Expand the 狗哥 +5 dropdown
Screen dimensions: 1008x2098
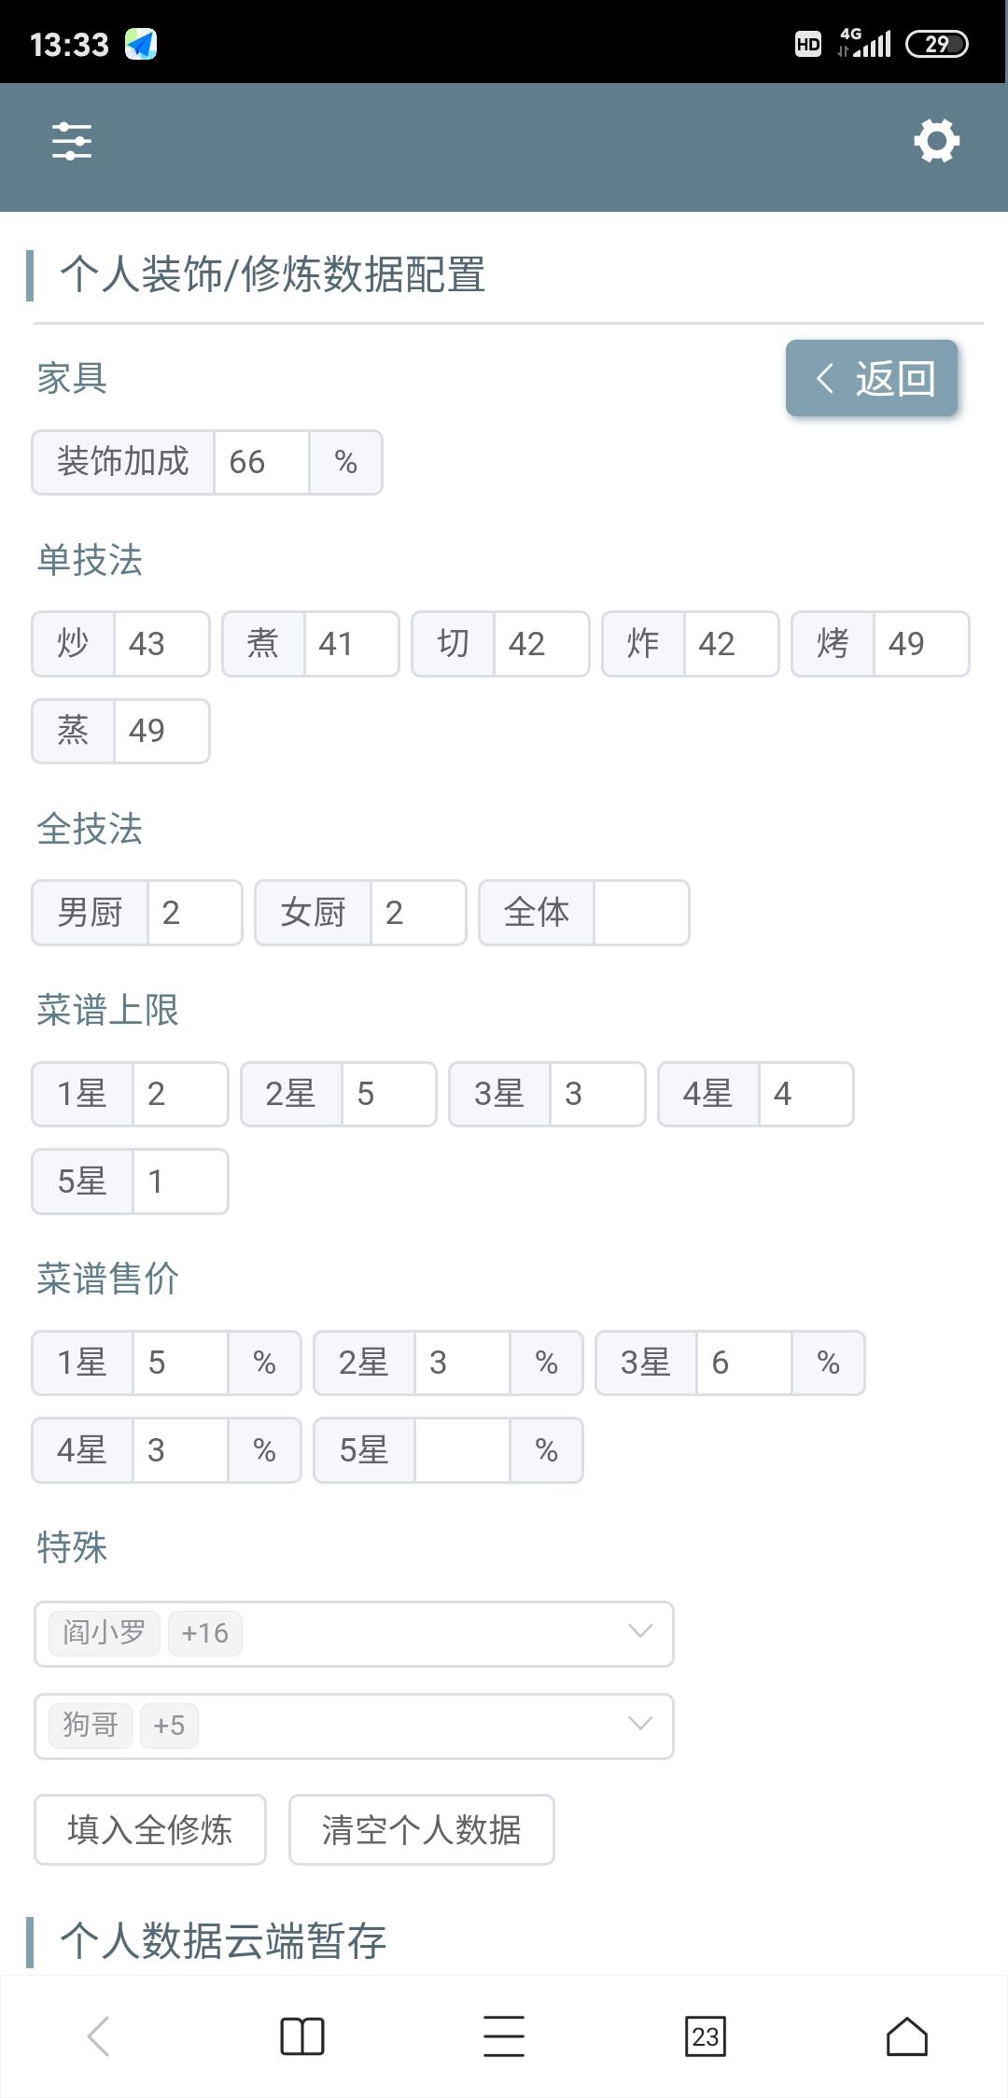tap(639, 1725)
